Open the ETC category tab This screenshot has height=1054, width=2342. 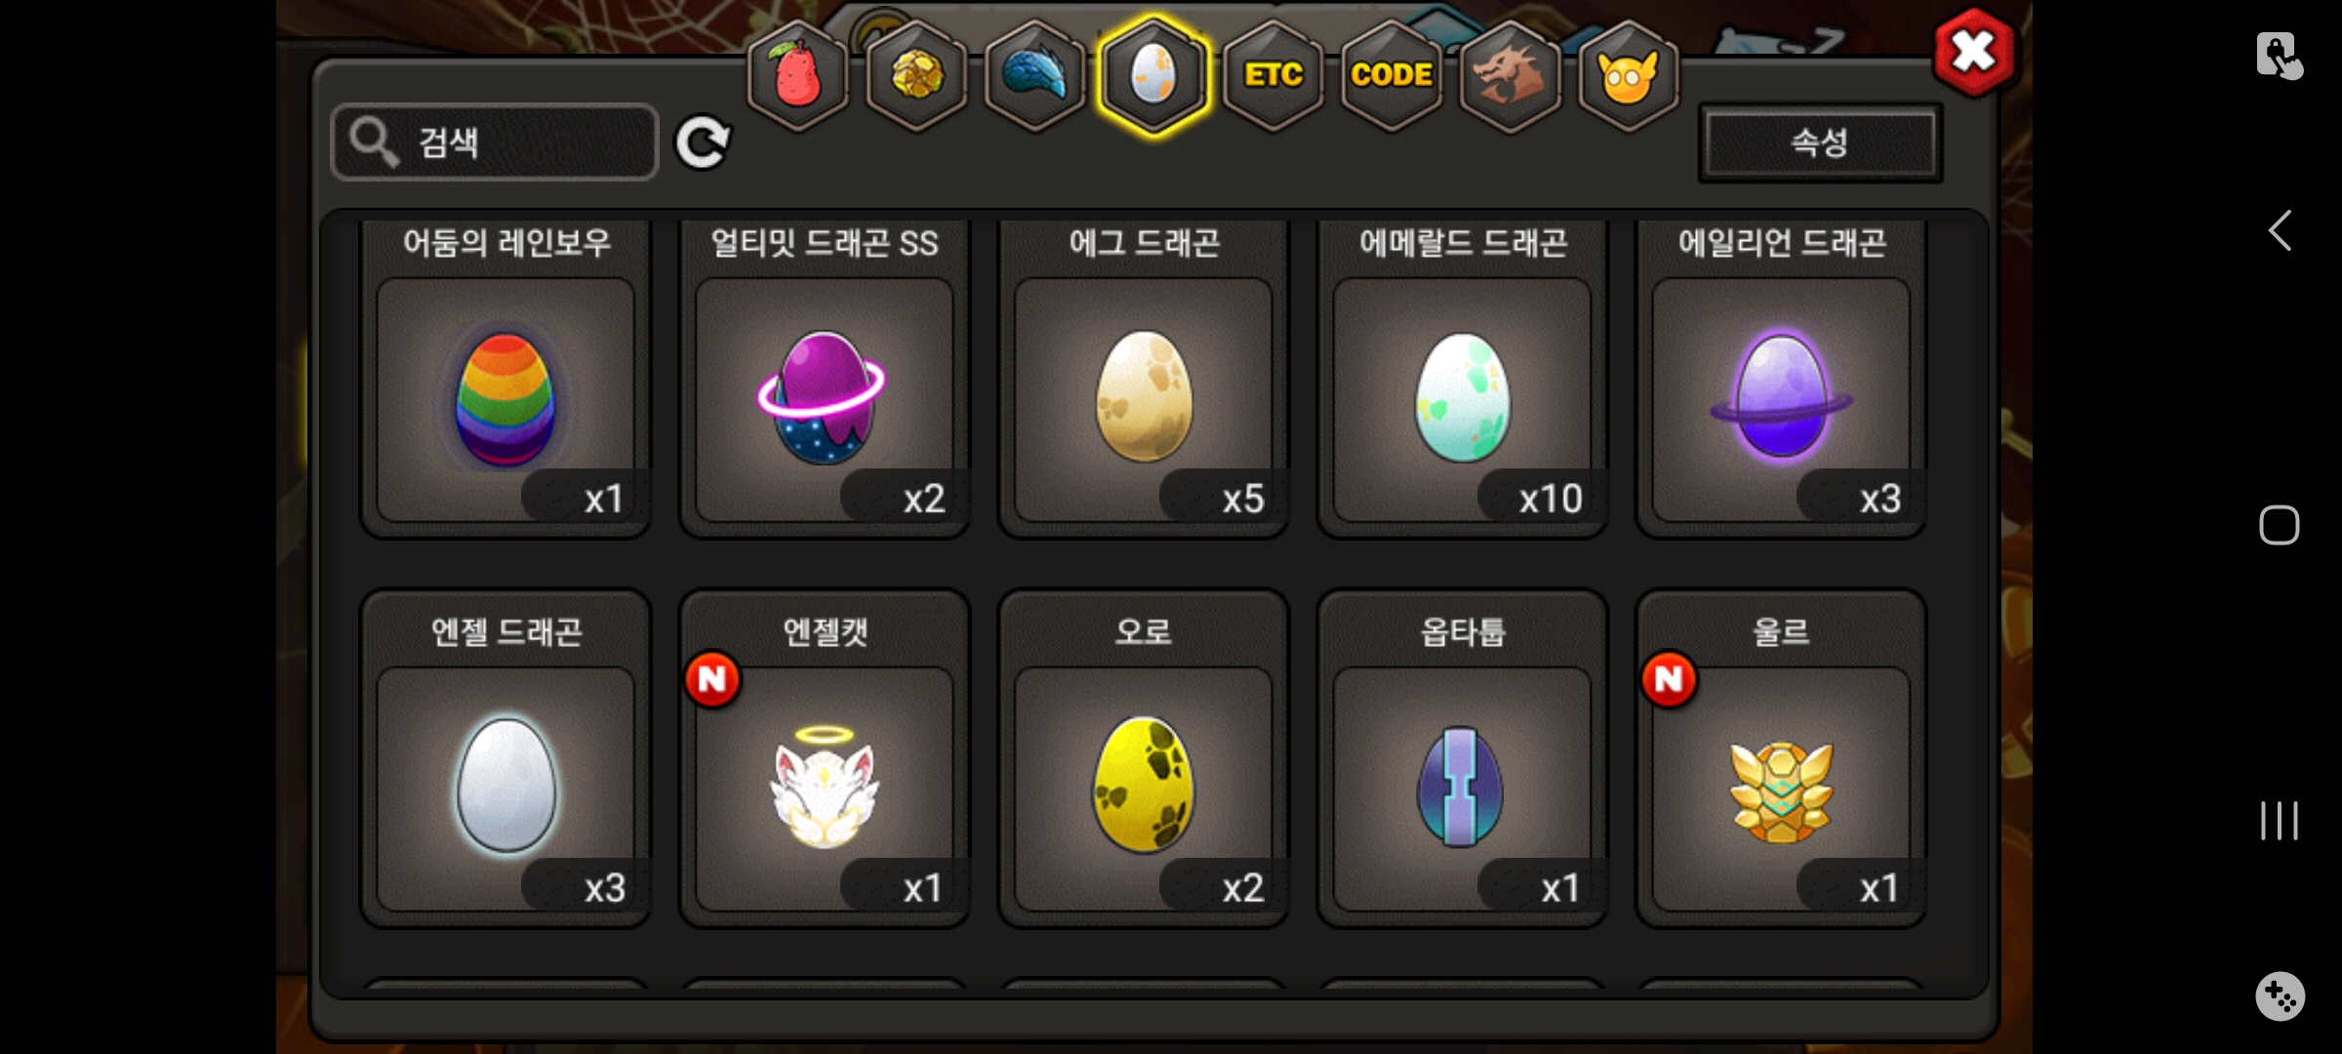(x=1272, y=75)
